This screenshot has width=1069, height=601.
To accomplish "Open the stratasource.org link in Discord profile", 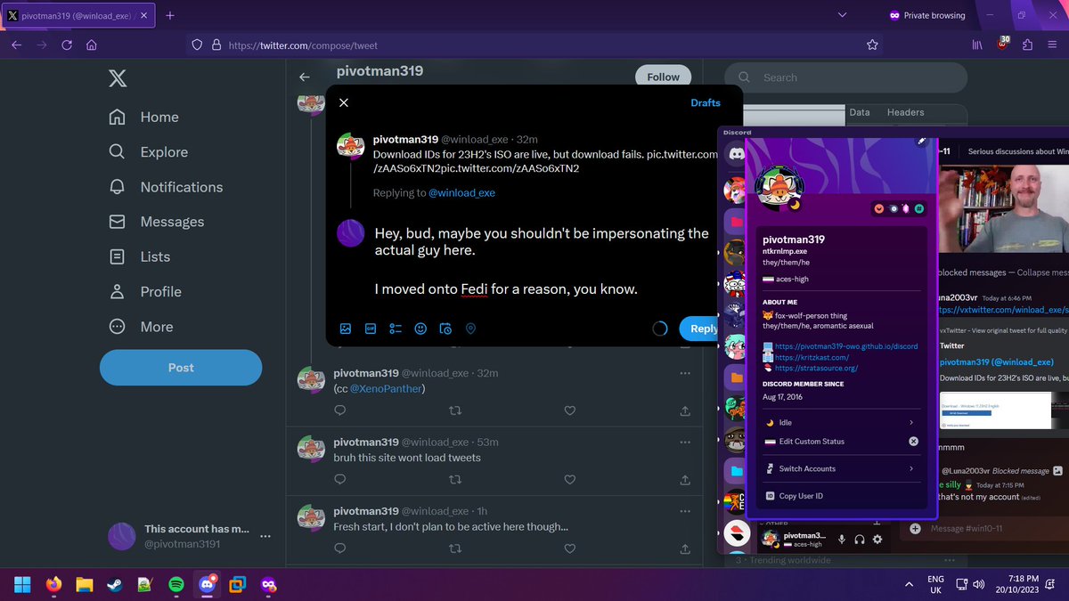I will pyautogui.click(x=816, y=368).
